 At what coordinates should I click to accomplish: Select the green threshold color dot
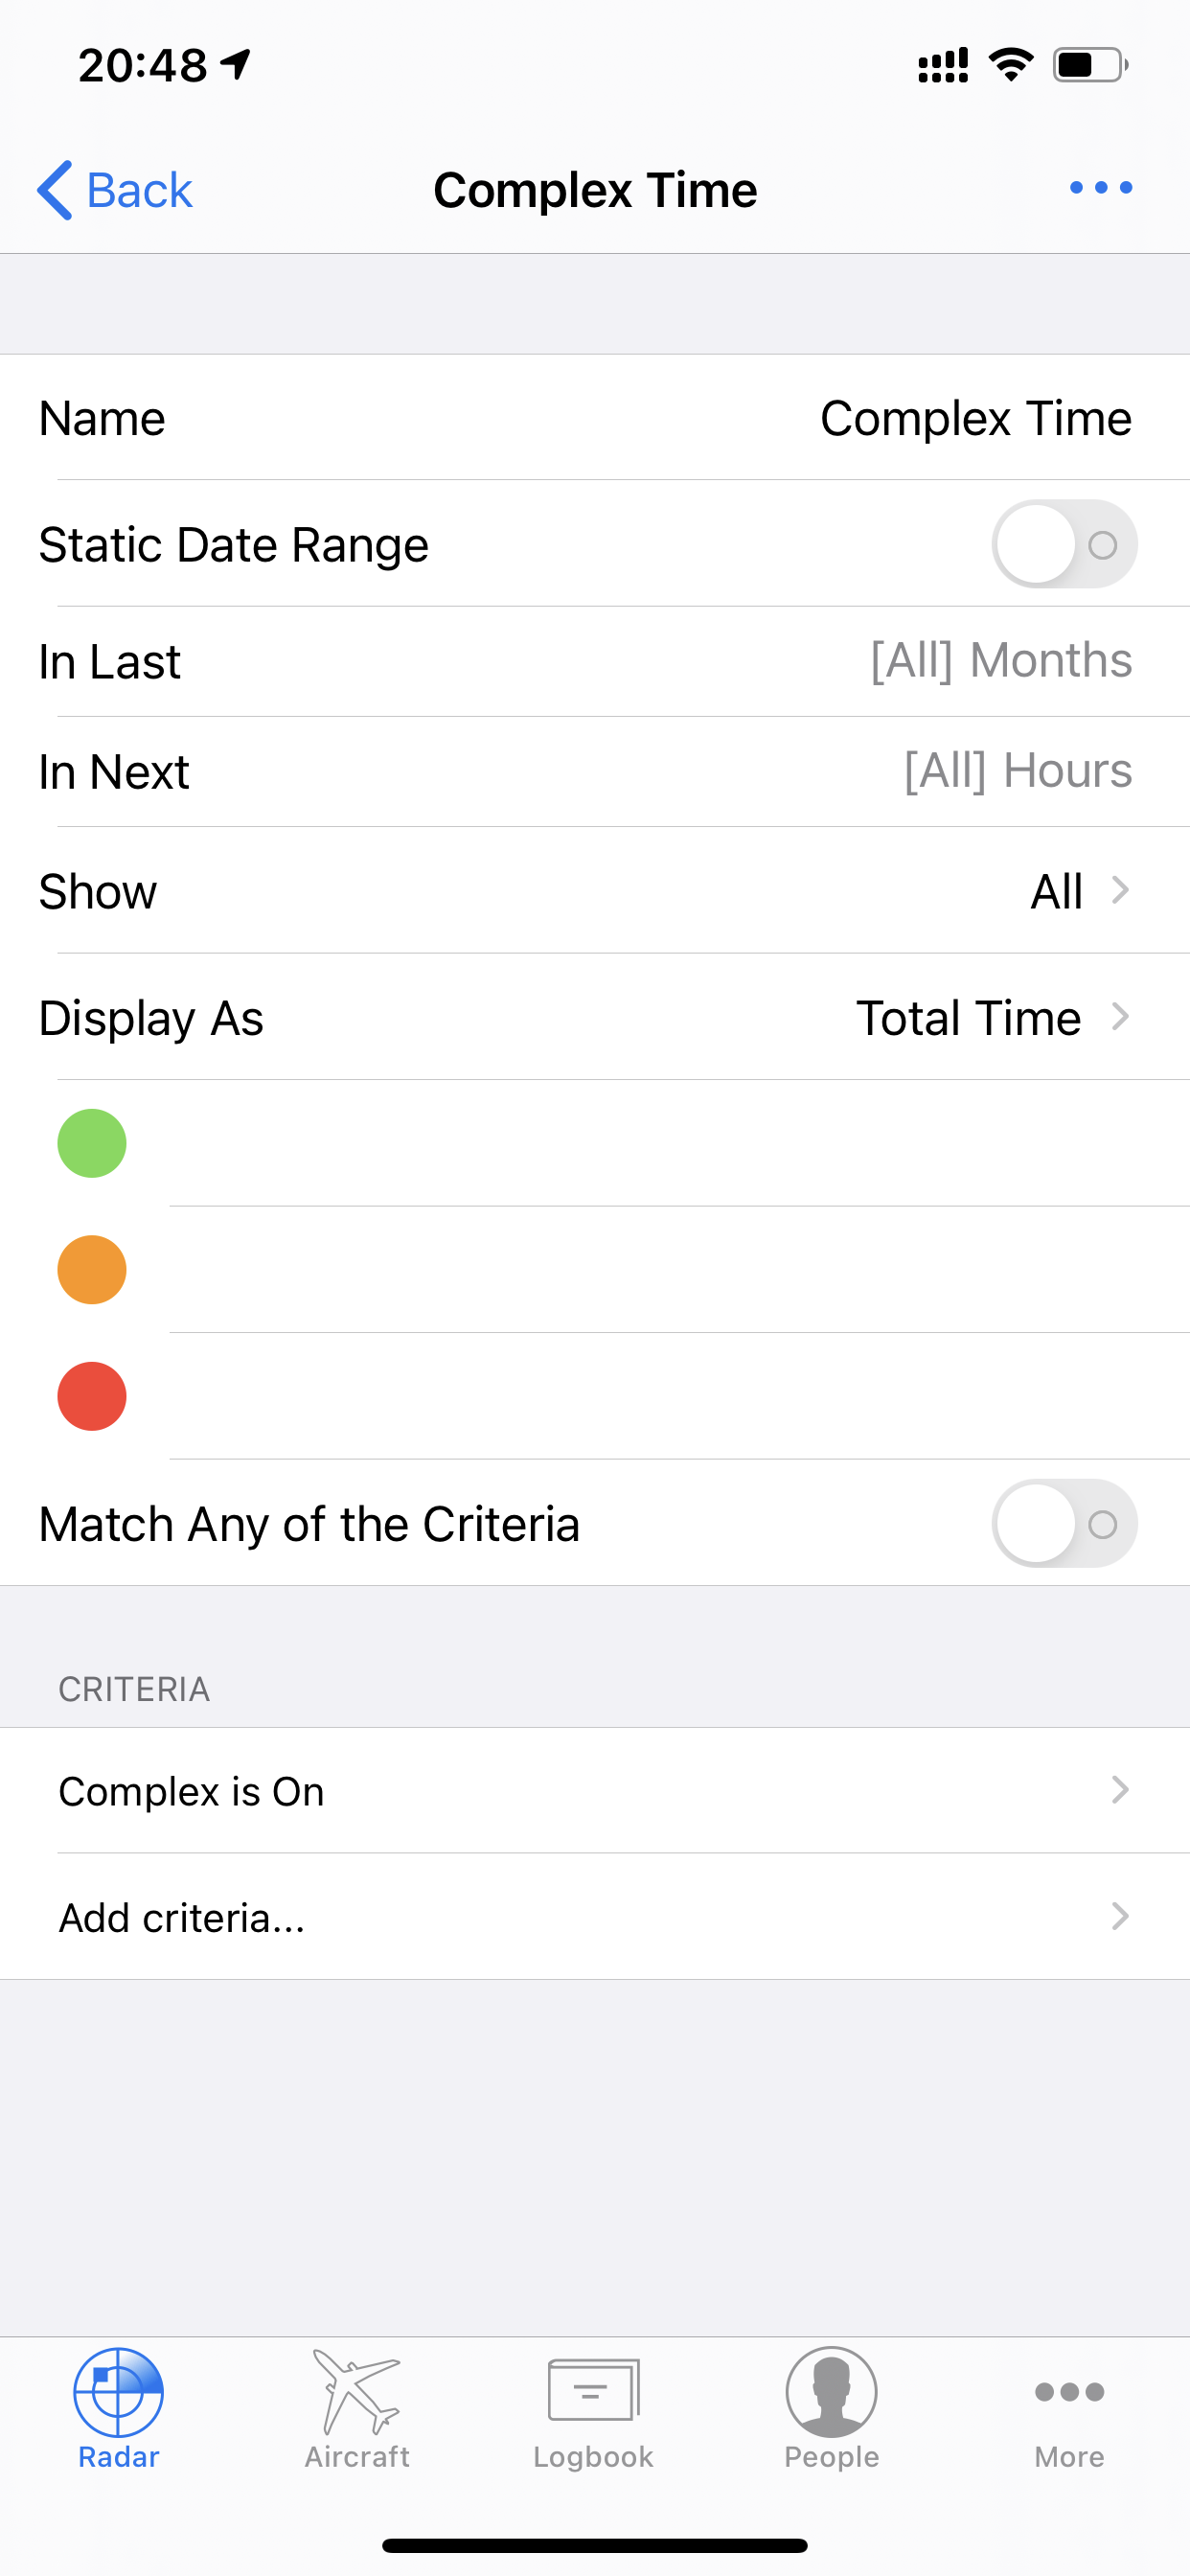[x=92, y=1143]
